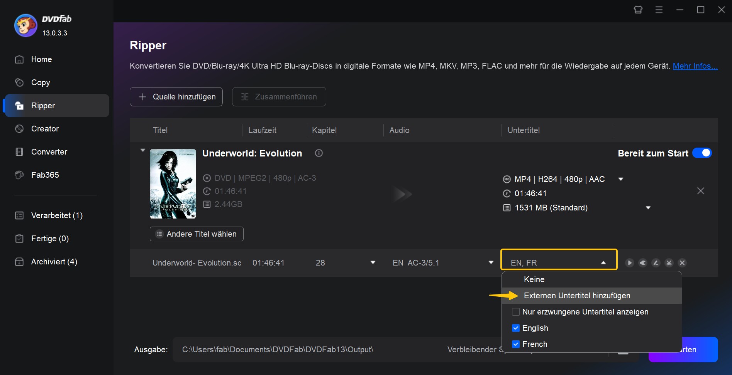Screen dimensions: 732x375
Task: Click the Laufzeit column header
Action: 262,130
